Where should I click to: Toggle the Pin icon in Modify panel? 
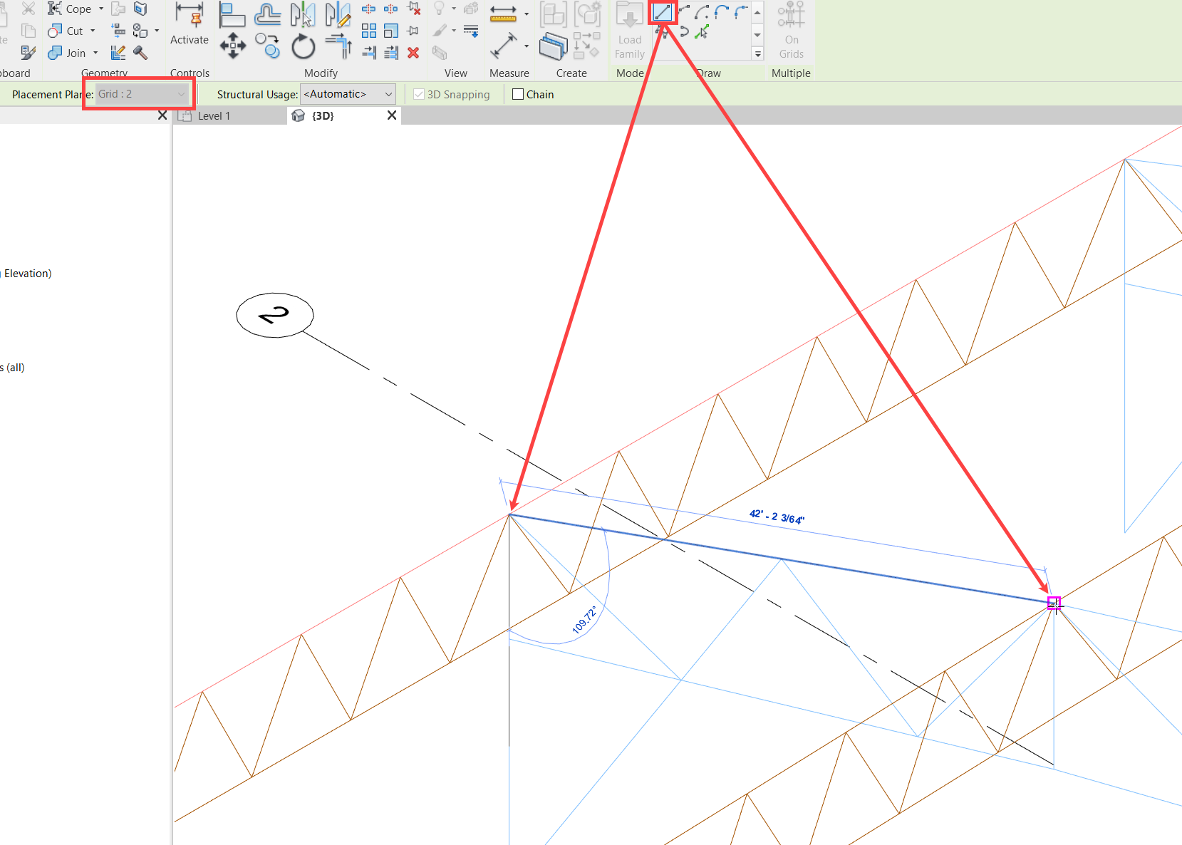tap(413, 31)
